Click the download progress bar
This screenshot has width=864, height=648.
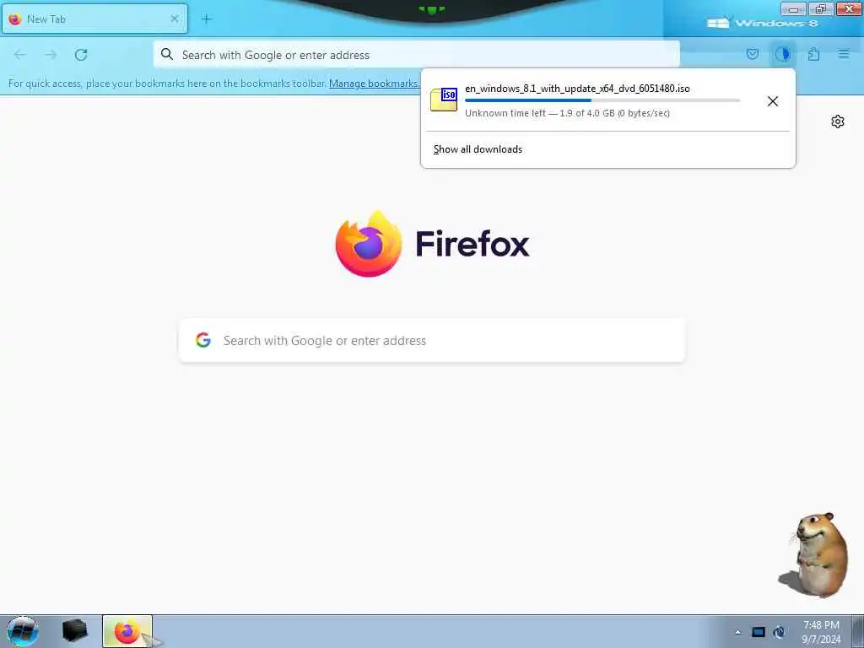click(x=602, y=100)
